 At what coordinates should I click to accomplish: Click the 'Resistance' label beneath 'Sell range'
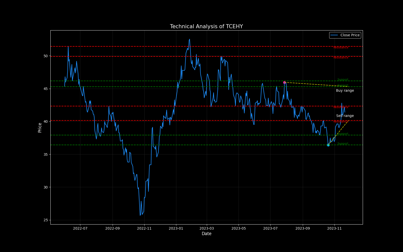(x=341, y=122)
